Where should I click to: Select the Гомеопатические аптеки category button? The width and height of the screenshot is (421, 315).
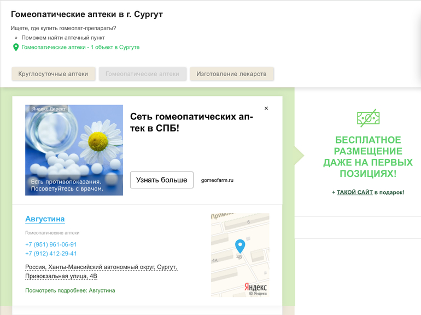[x=142, y=74]
